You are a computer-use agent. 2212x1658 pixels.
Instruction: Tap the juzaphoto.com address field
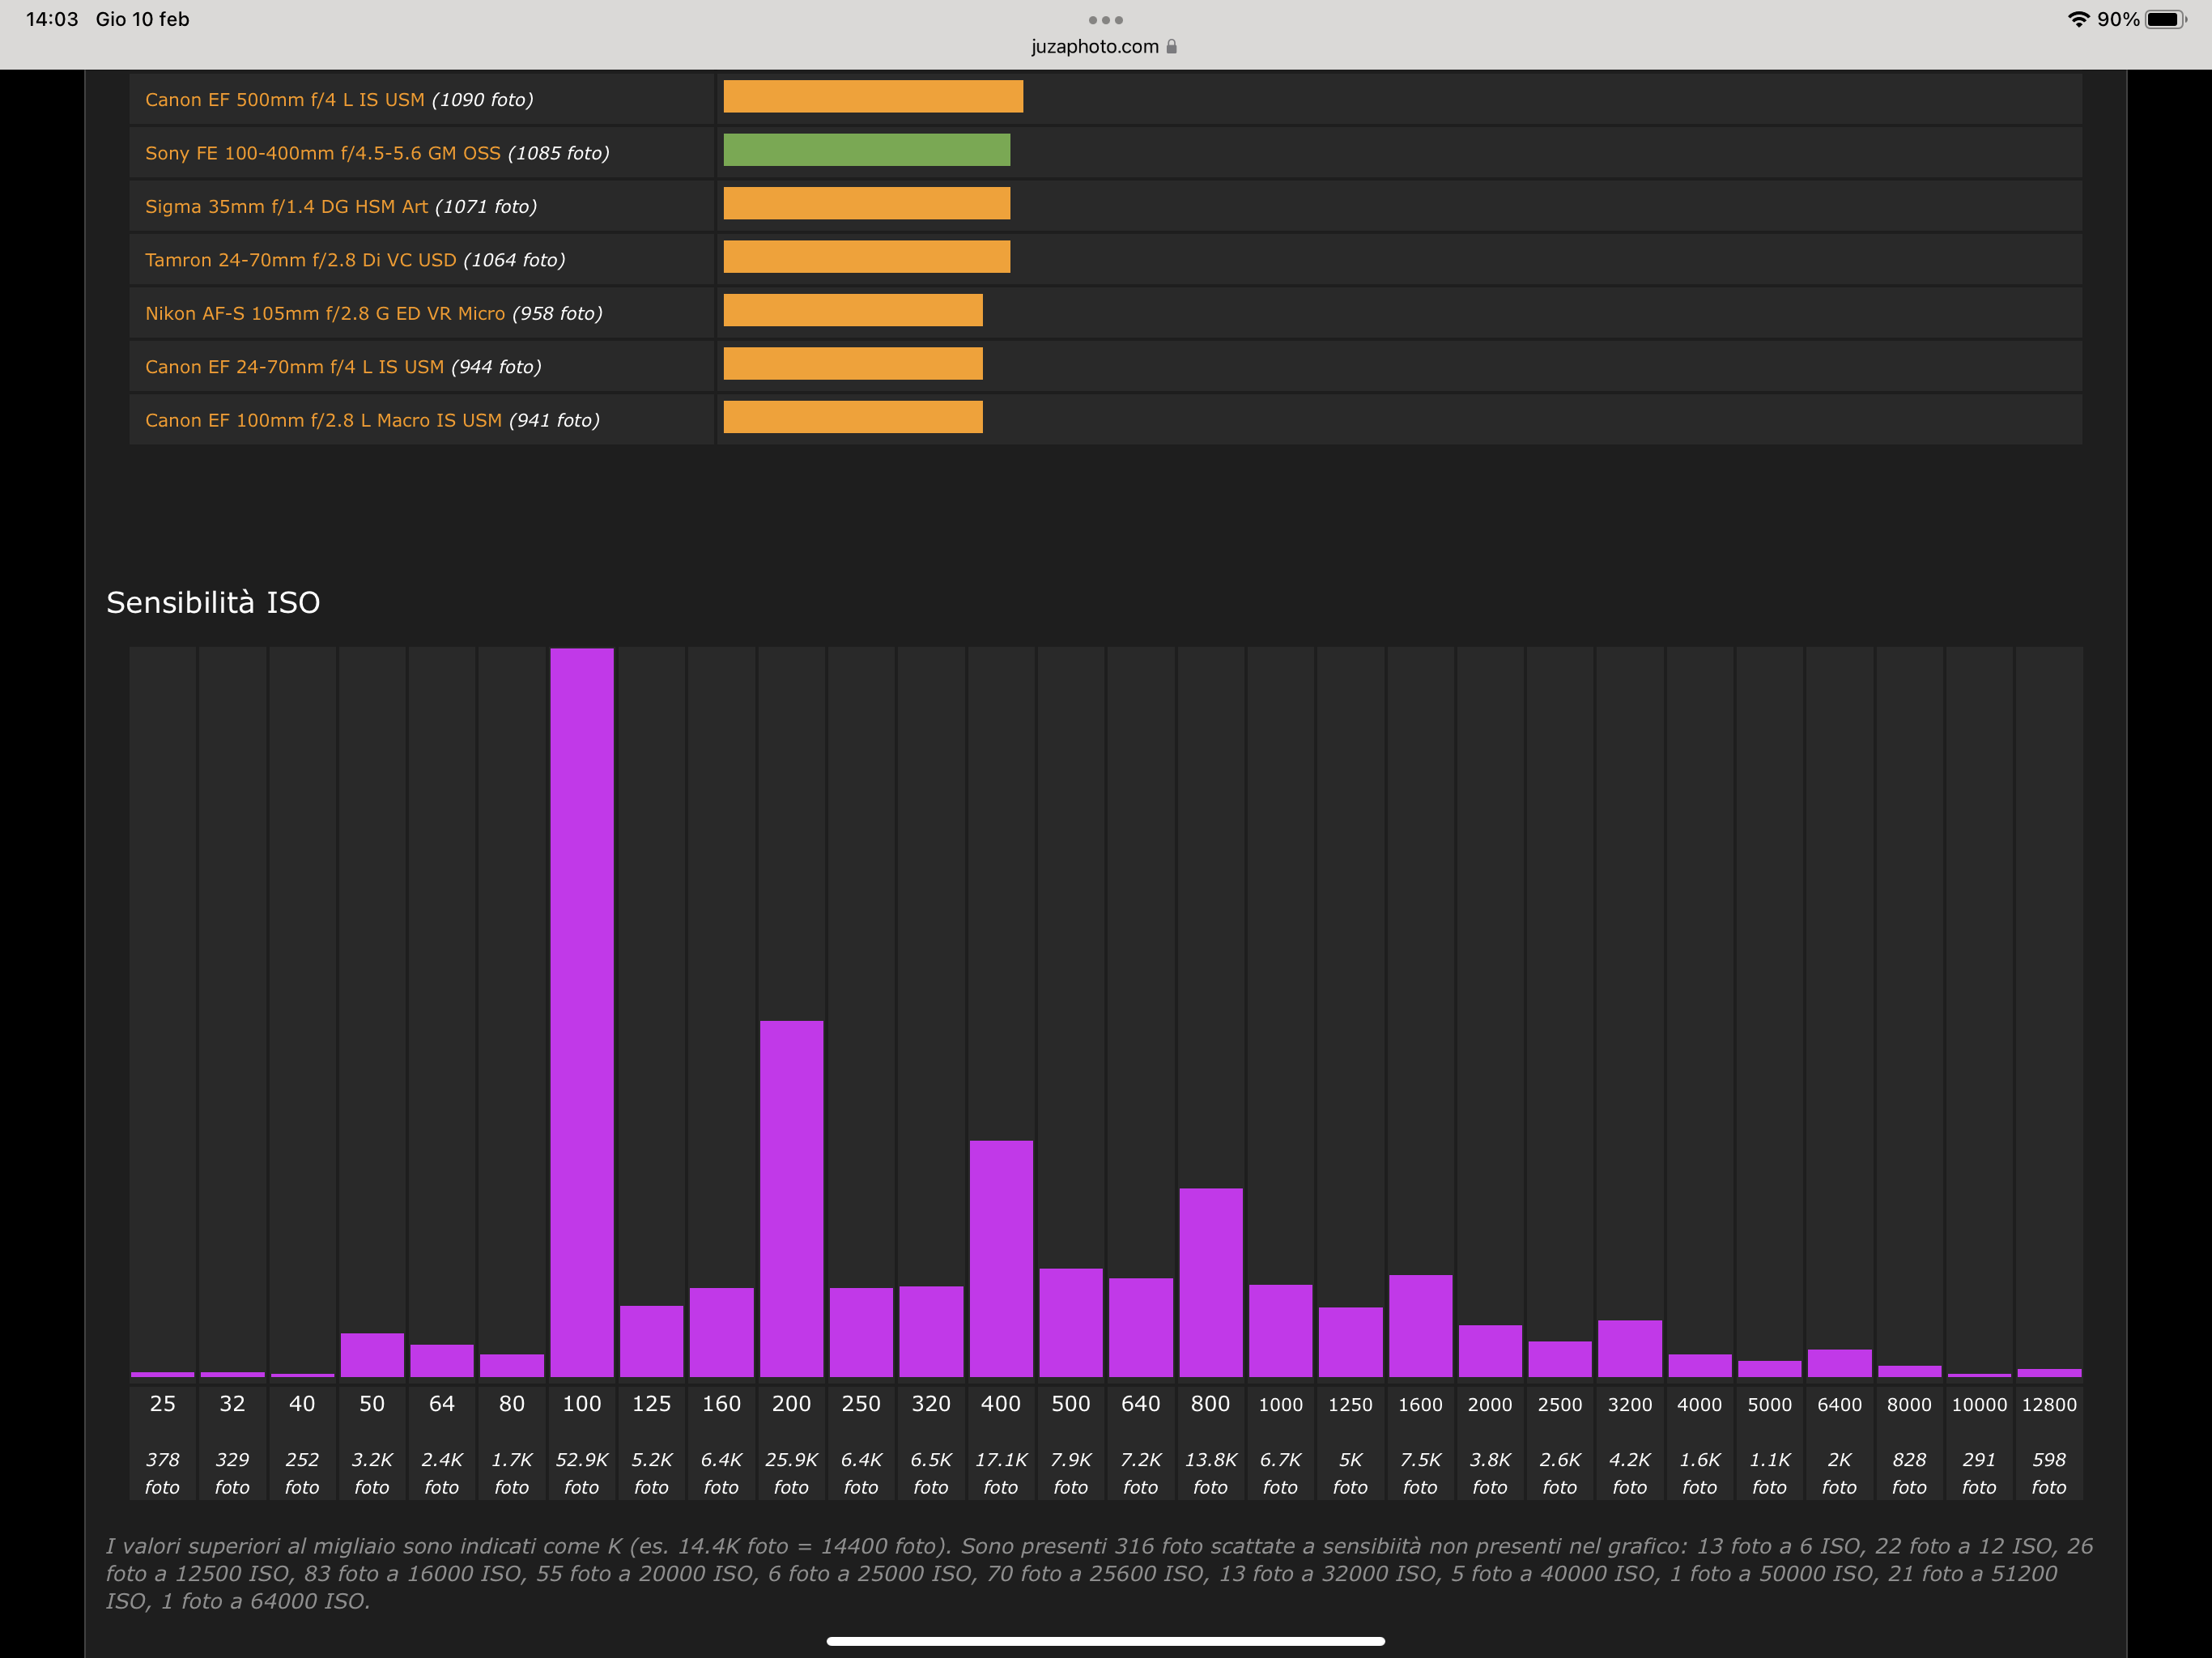pyautogui.click(x=1095, y=47)
